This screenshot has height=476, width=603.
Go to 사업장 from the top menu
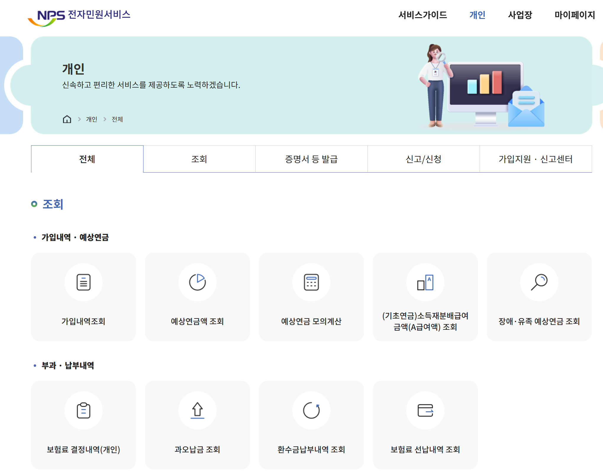pos(520,15)
